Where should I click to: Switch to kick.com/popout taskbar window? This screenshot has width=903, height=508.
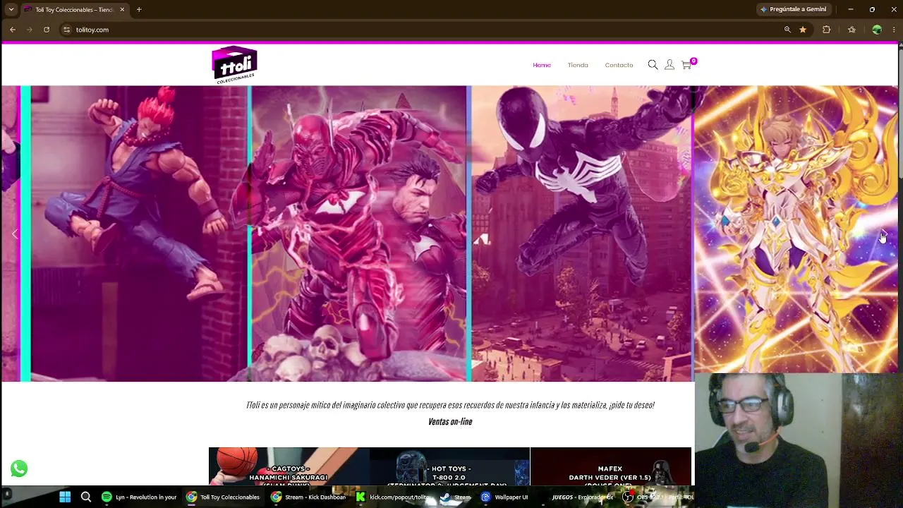click(x=394, y=497)
